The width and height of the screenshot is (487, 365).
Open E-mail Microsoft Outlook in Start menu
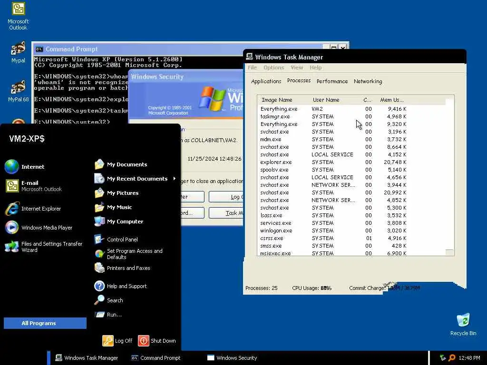[x=33, y=186]
